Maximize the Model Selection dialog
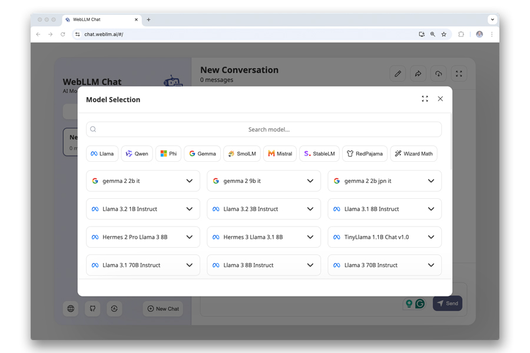The width and height of the screenshot is (530, 353). pyautogui.click(x=425, y=99)
